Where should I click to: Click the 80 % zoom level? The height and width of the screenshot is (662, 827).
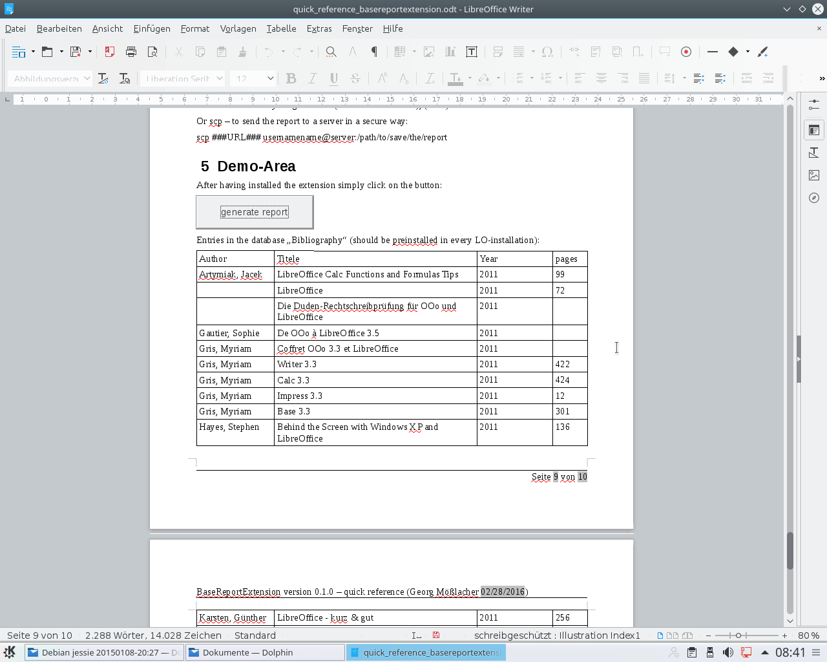pos(809,635)
